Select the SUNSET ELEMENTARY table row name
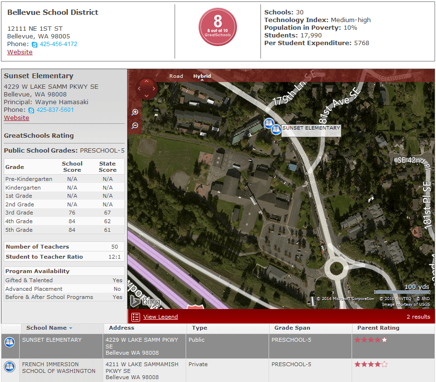This screenshot has width=436, height=382. click(52, 340)
